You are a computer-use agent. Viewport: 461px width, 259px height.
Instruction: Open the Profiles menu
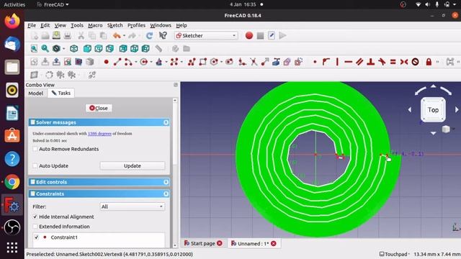136,25
